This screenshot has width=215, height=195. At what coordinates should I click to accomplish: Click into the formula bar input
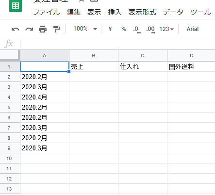pos(117,44)
